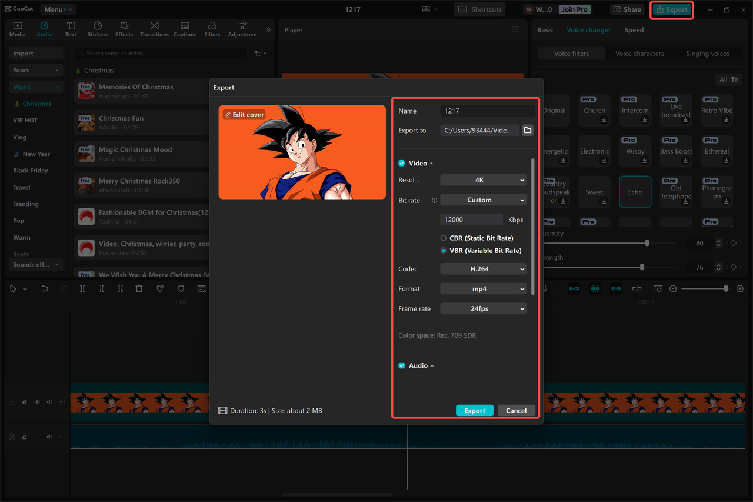Select the Effects panel

coord(124,29)
